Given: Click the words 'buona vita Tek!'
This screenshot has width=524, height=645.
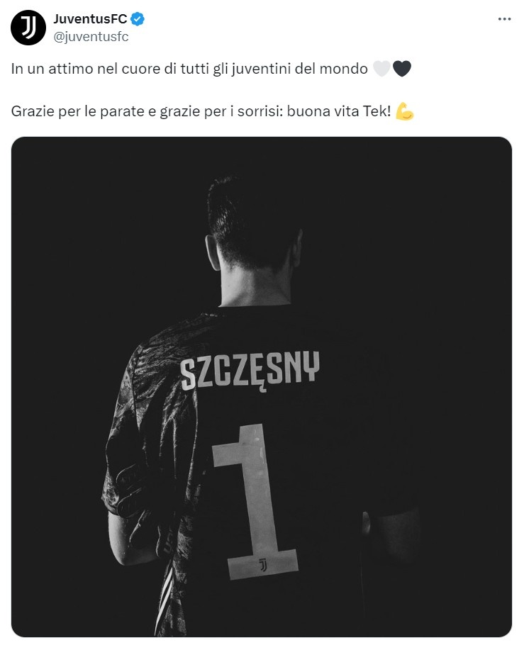Looking at the screenshot, I should tap(339, 111).
